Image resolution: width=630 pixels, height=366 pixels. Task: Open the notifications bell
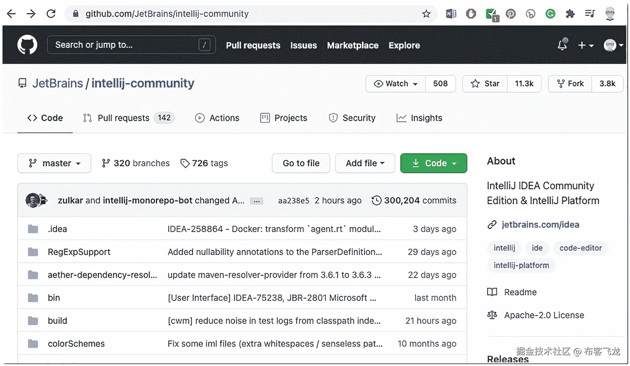click(x=562, y=45)
